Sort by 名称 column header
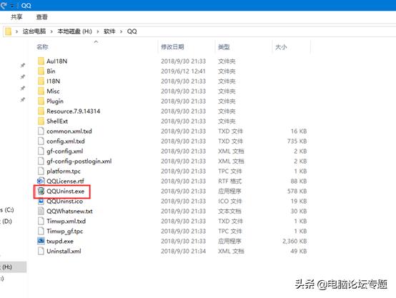Screen dimensions: 396x298 pos(42,47)
